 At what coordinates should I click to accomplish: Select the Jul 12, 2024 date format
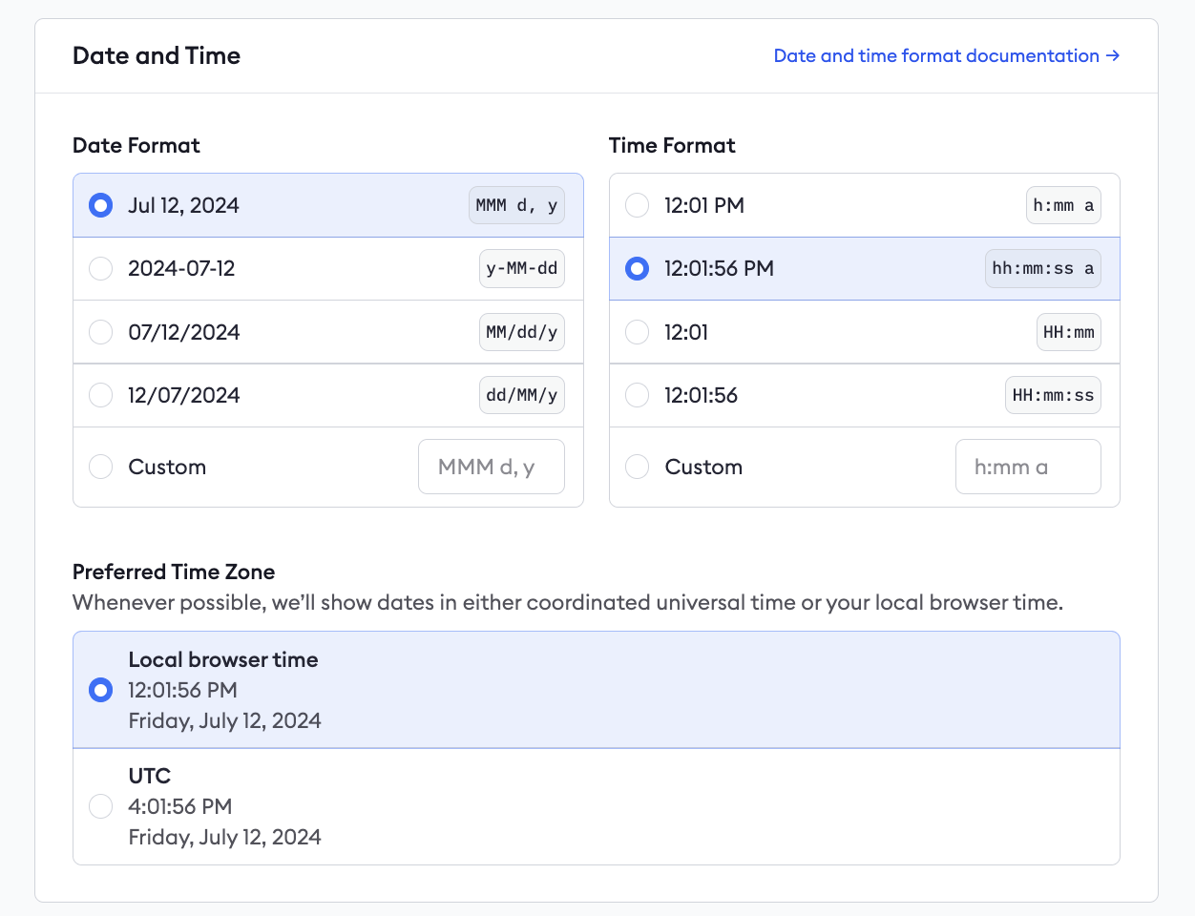point(101,205)
